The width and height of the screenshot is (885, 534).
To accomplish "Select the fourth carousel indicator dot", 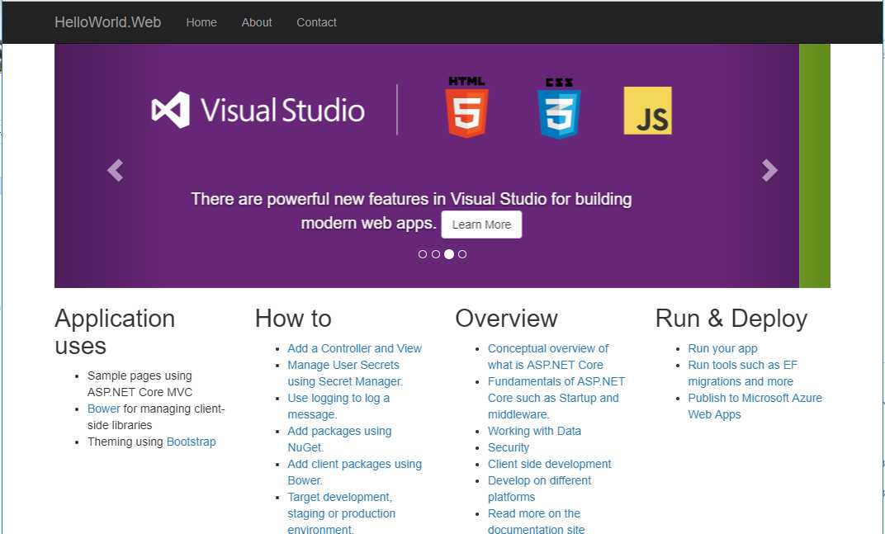I will (x=462, y=254).
